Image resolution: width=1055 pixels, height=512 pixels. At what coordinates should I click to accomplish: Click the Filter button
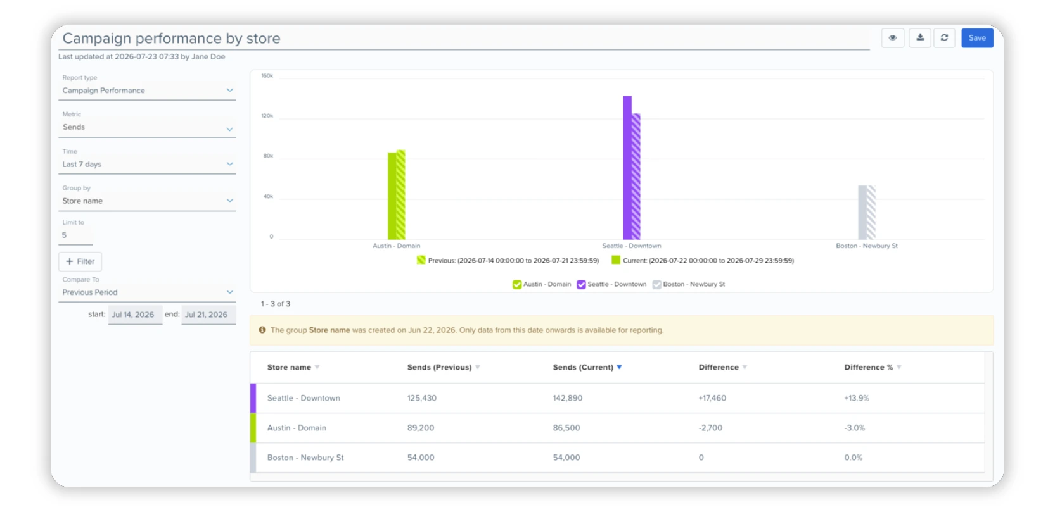(x=80, y=261)
